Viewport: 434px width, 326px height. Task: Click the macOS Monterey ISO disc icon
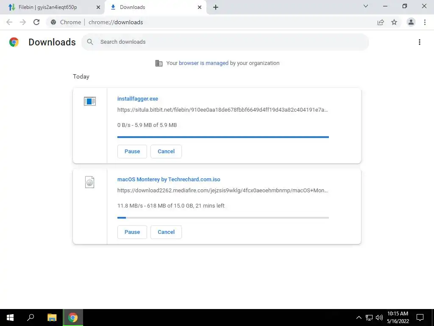point(90,182)
